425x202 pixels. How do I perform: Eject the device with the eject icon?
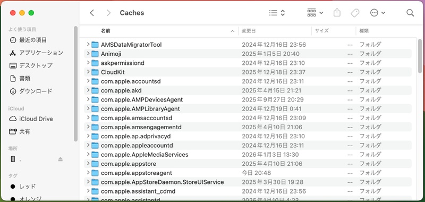61,159
